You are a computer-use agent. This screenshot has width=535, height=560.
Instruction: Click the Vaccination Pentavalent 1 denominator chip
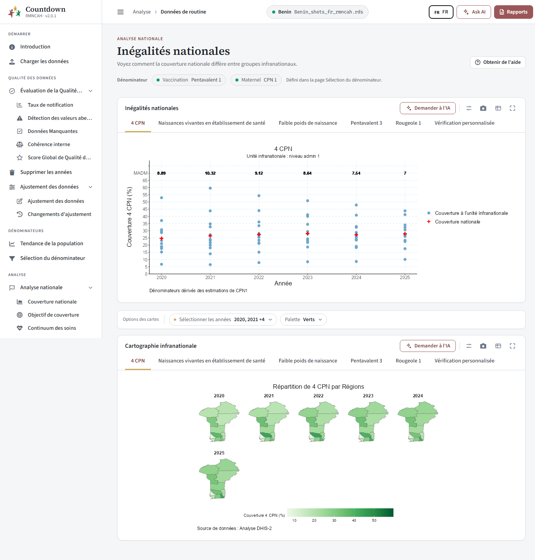[x=189, y=80]
